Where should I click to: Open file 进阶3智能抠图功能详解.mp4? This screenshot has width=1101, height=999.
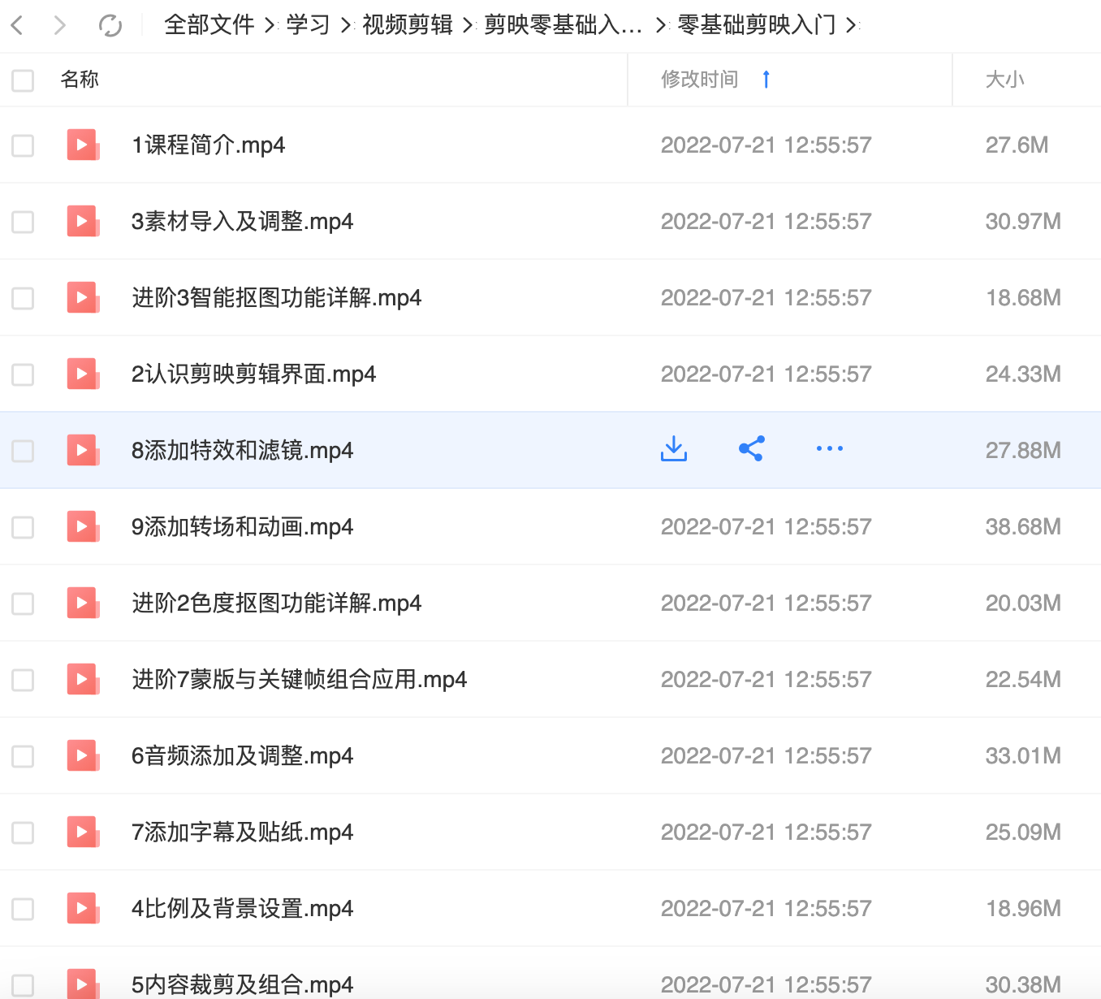[276, 298]
